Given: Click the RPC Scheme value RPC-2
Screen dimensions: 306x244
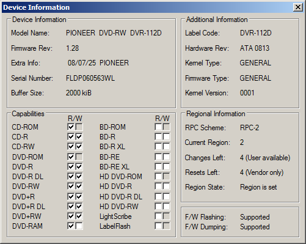Looking at the screenshot, I should [x=249, y=128].
